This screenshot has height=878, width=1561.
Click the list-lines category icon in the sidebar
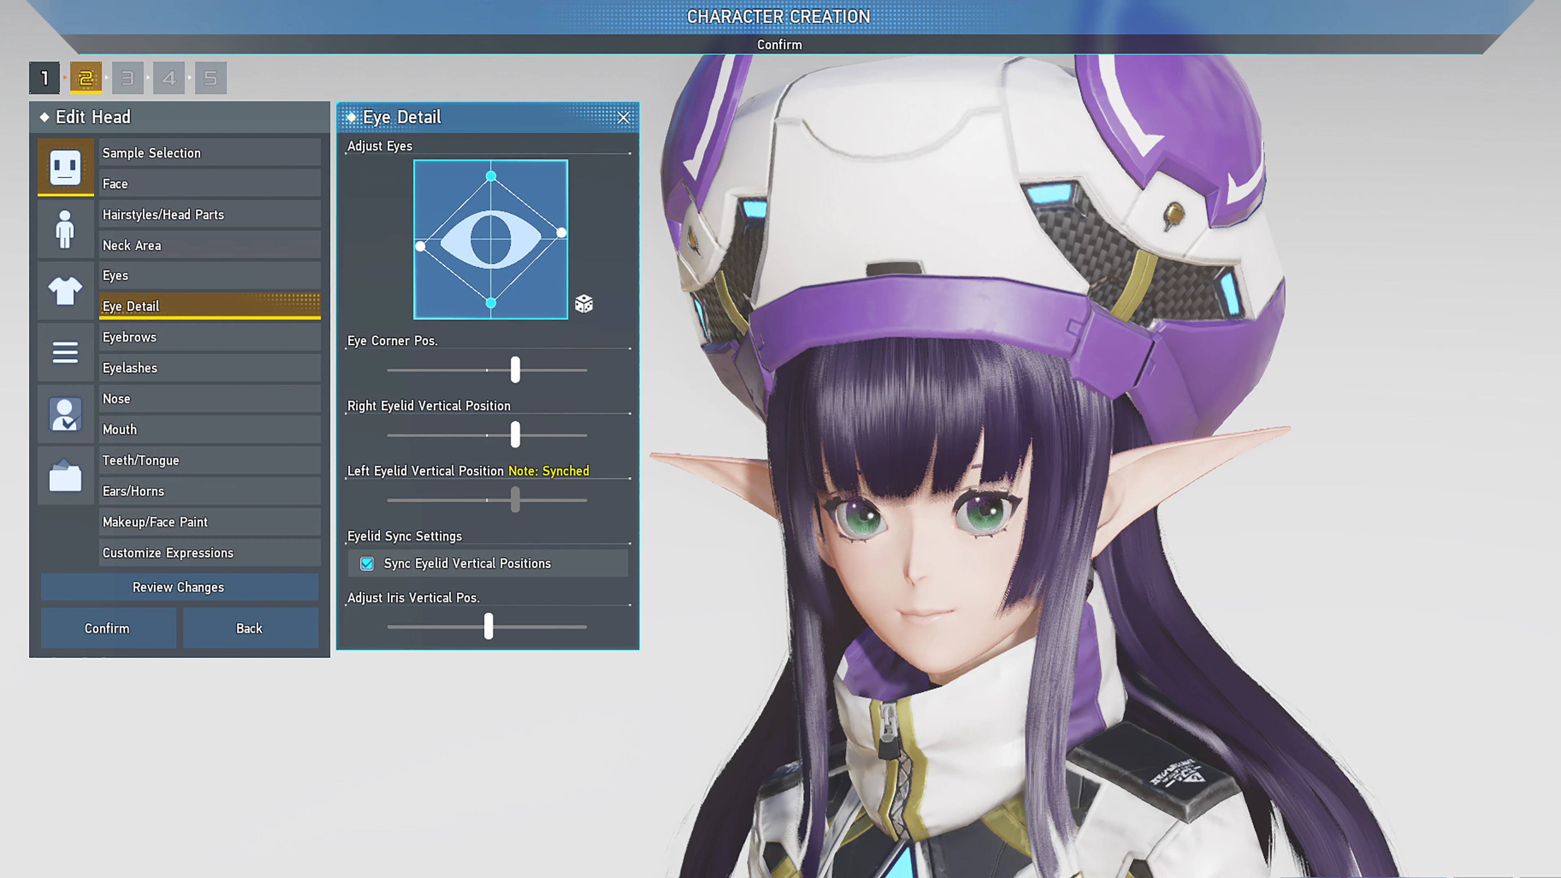tap(65, 352)
